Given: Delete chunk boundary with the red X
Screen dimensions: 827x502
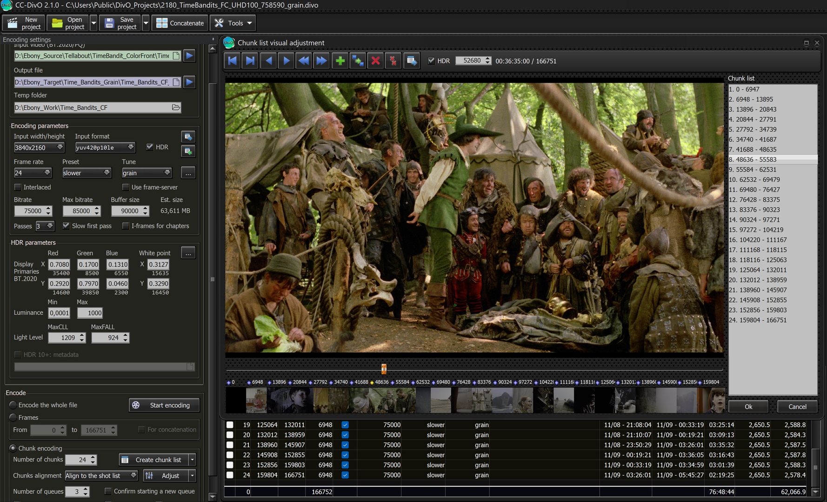Looking at the screenshot, I should (375, 60).
